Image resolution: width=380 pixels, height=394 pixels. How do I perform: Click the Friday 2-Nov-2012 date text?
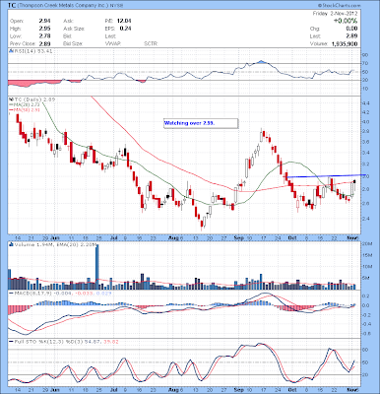pos(335,14)
